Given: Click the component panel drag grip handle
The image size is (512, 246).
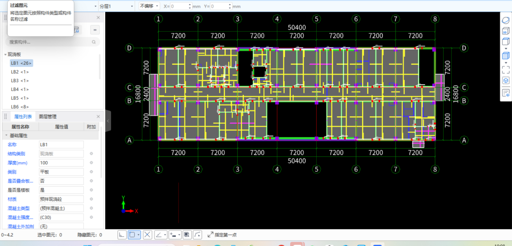Looking at the screenshot, I should click(6, 17).
